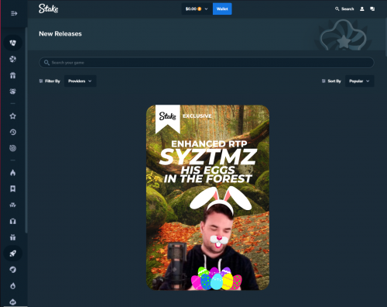387x307 pixels.
Task: Click the Stake logo in the header
Action: (x=49, y=9)
